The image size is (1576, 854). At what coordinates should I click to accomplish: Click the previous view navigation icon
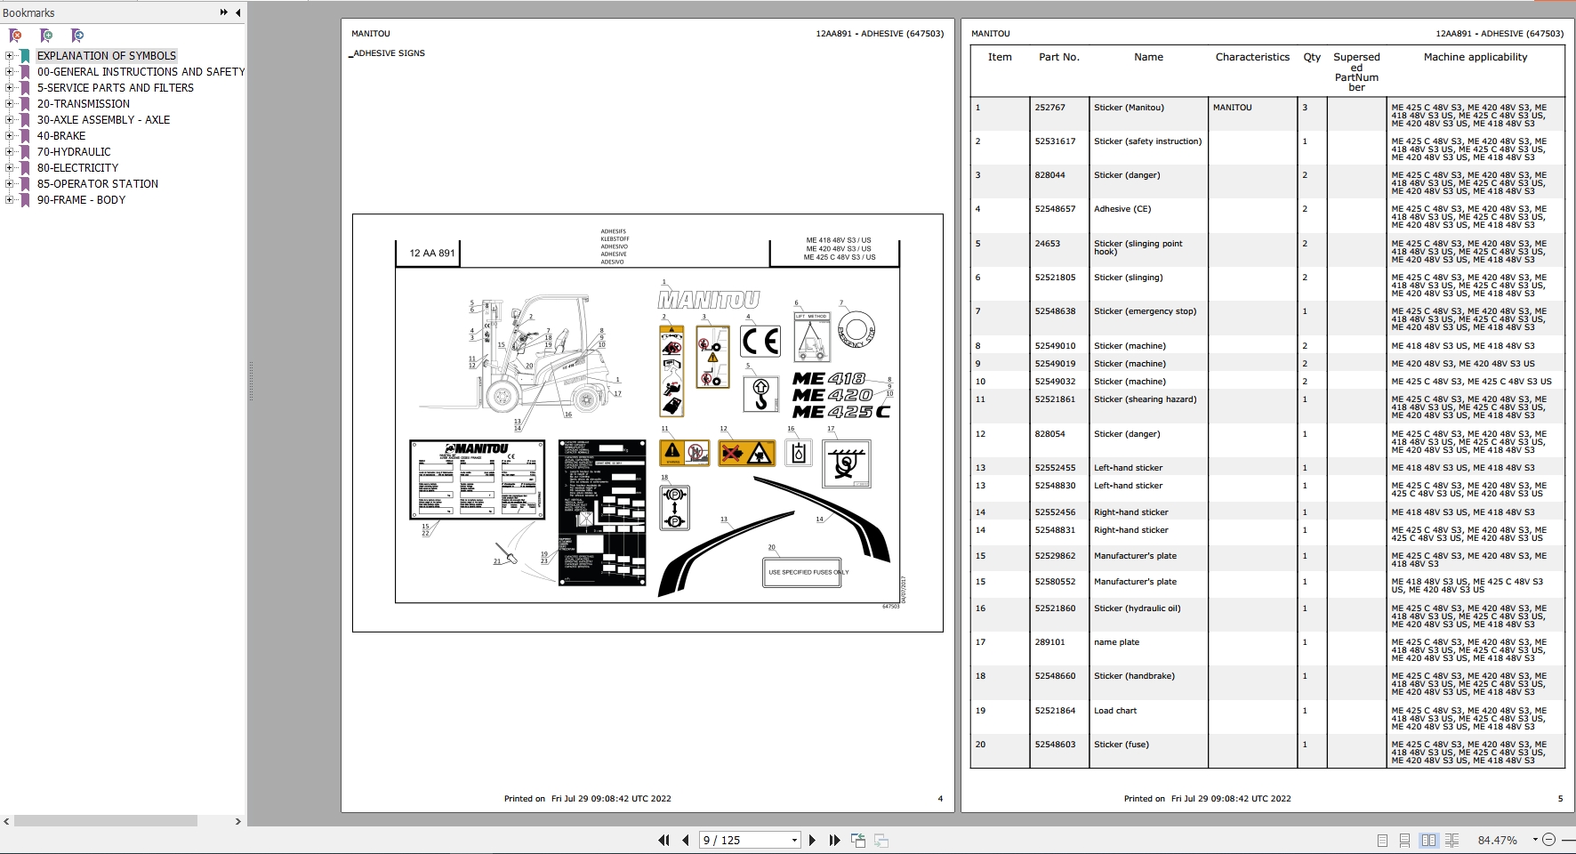pyautogui.click(x=858, y=840)
